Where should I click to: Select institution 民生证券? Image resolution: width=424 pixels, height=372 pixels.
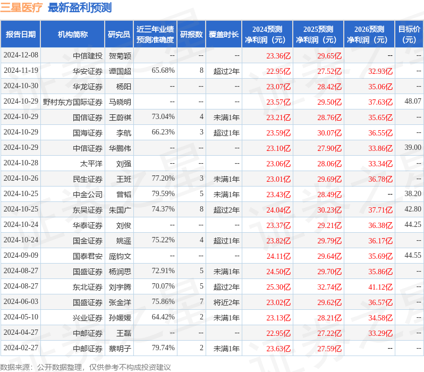click(88, 179)
